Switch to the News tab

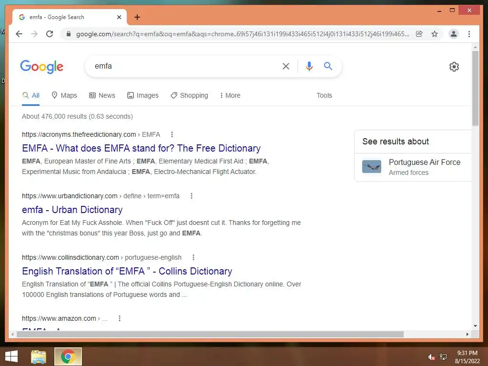(x=102, y=95)
